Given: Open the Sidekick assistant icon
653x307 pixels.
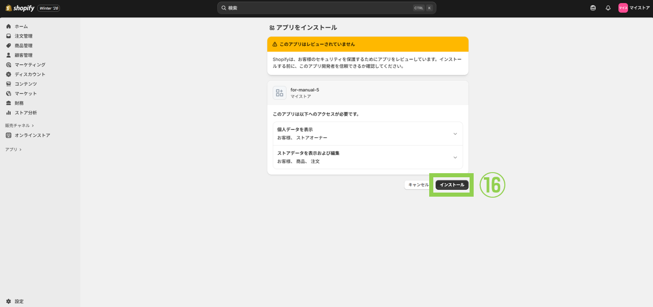Looking at the screenshot, I should 593,8.
